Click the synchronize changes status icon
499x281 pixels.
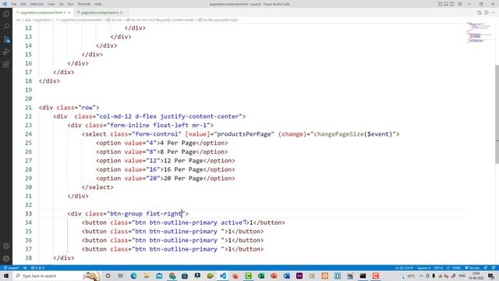click(25, 268)
